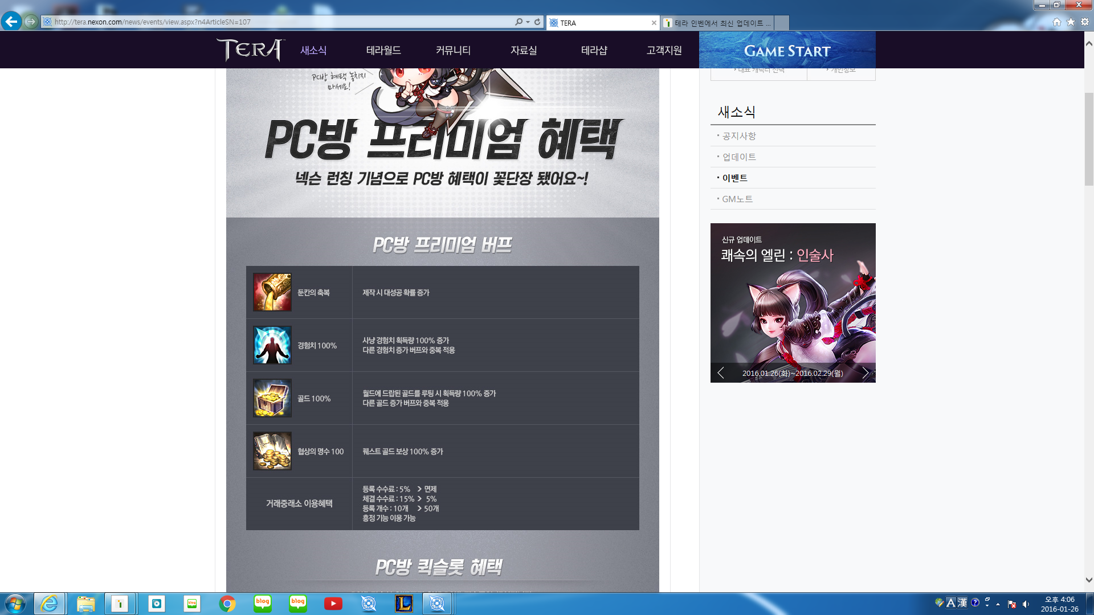Click the IE back arrow button
1094x615 pixels.
(x=11, y=22)
